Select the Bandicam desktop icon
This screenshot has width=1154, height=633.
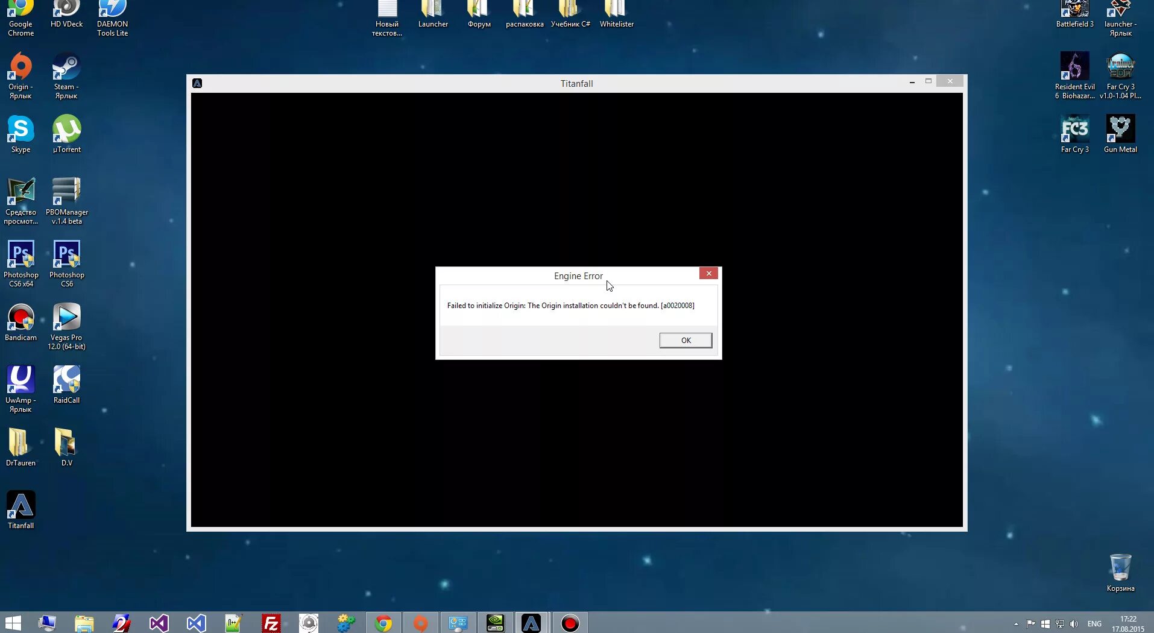pos(20,322)
